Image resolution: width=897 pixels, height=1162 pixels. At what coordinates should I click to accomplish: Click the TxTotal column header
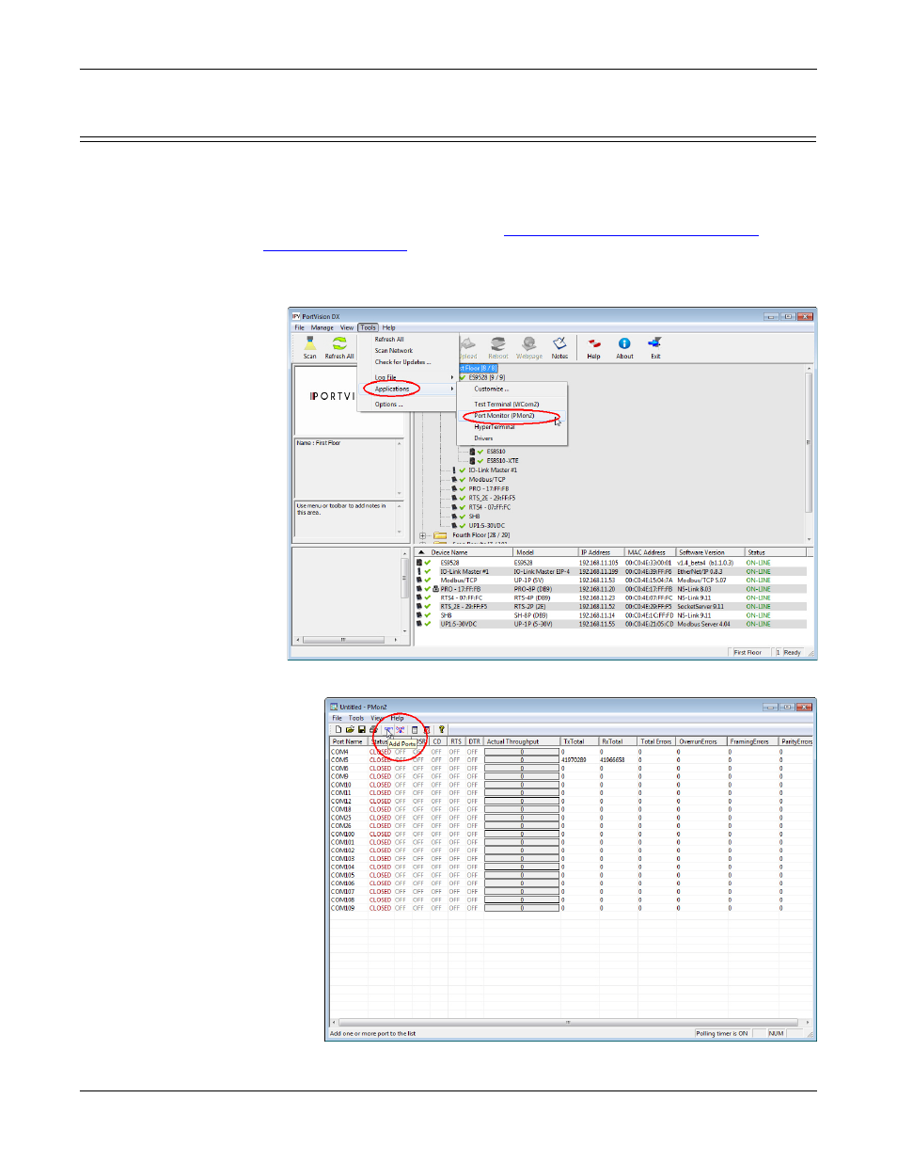580,741
